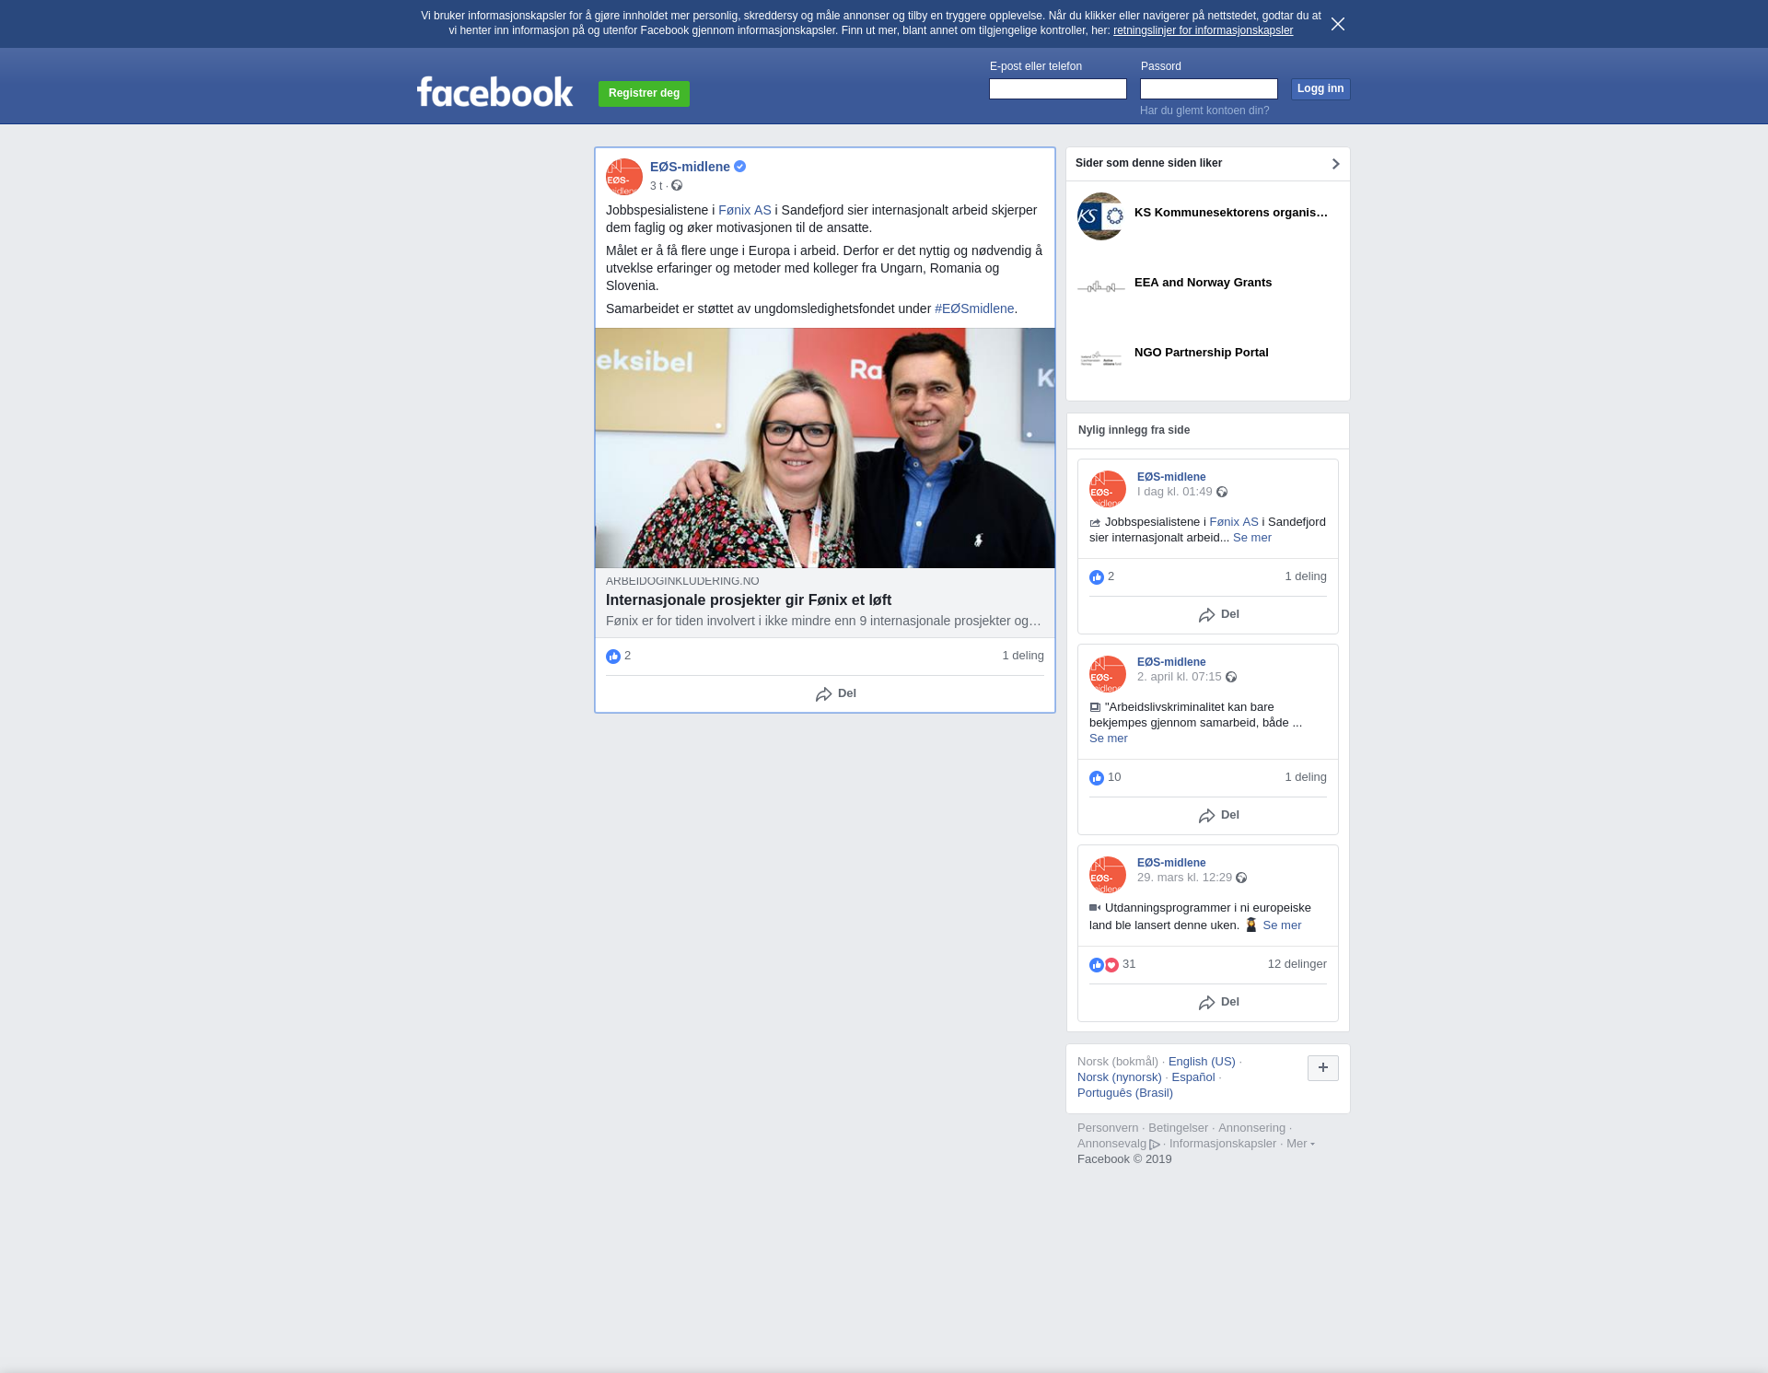The image size is (1768, 1373).
Task: Open the 'Mer' footer dropdown
Action: point(1299,1144)
